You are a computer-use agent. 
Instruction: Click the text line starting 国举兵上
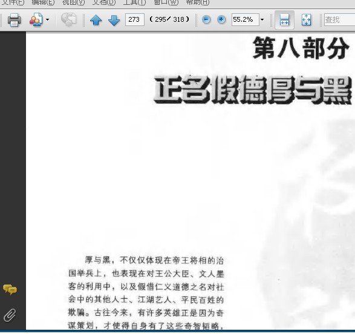146,273
